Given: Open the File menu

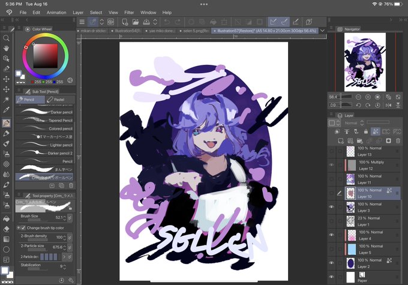Looking at the screenshot, I should click(23, 12).
